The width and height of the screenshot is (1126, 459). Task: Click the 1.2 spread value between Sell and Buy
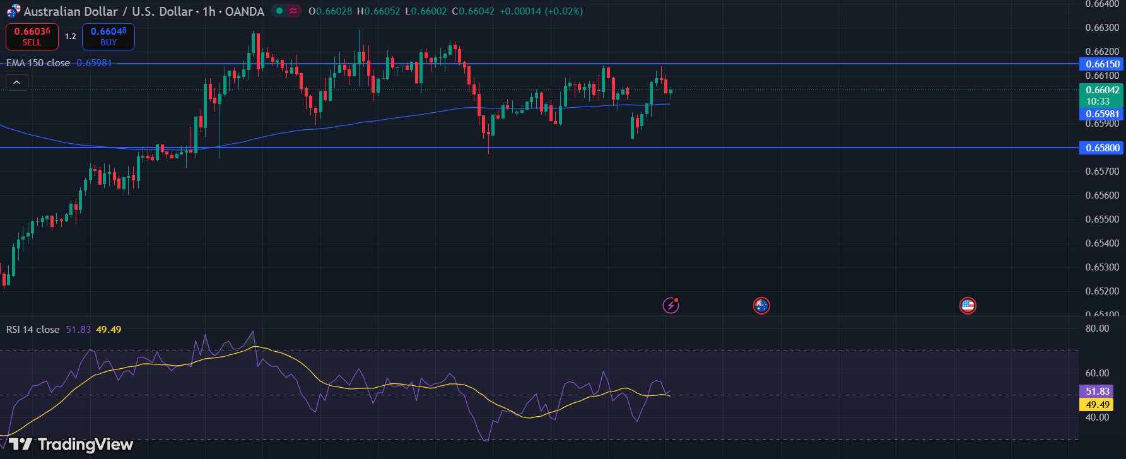[70, 37]
